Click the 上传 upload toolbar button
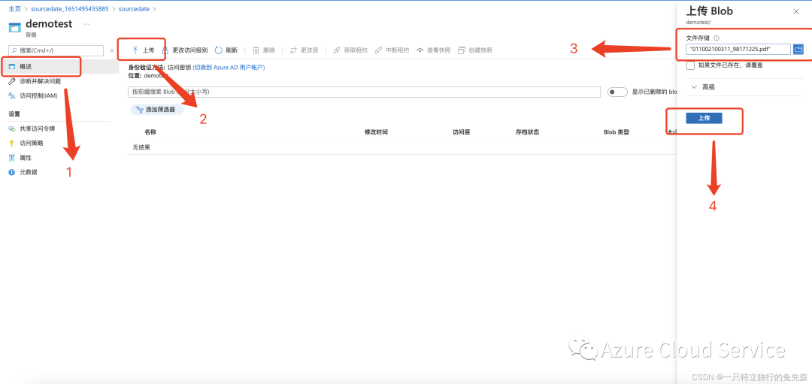 [143, 50]
